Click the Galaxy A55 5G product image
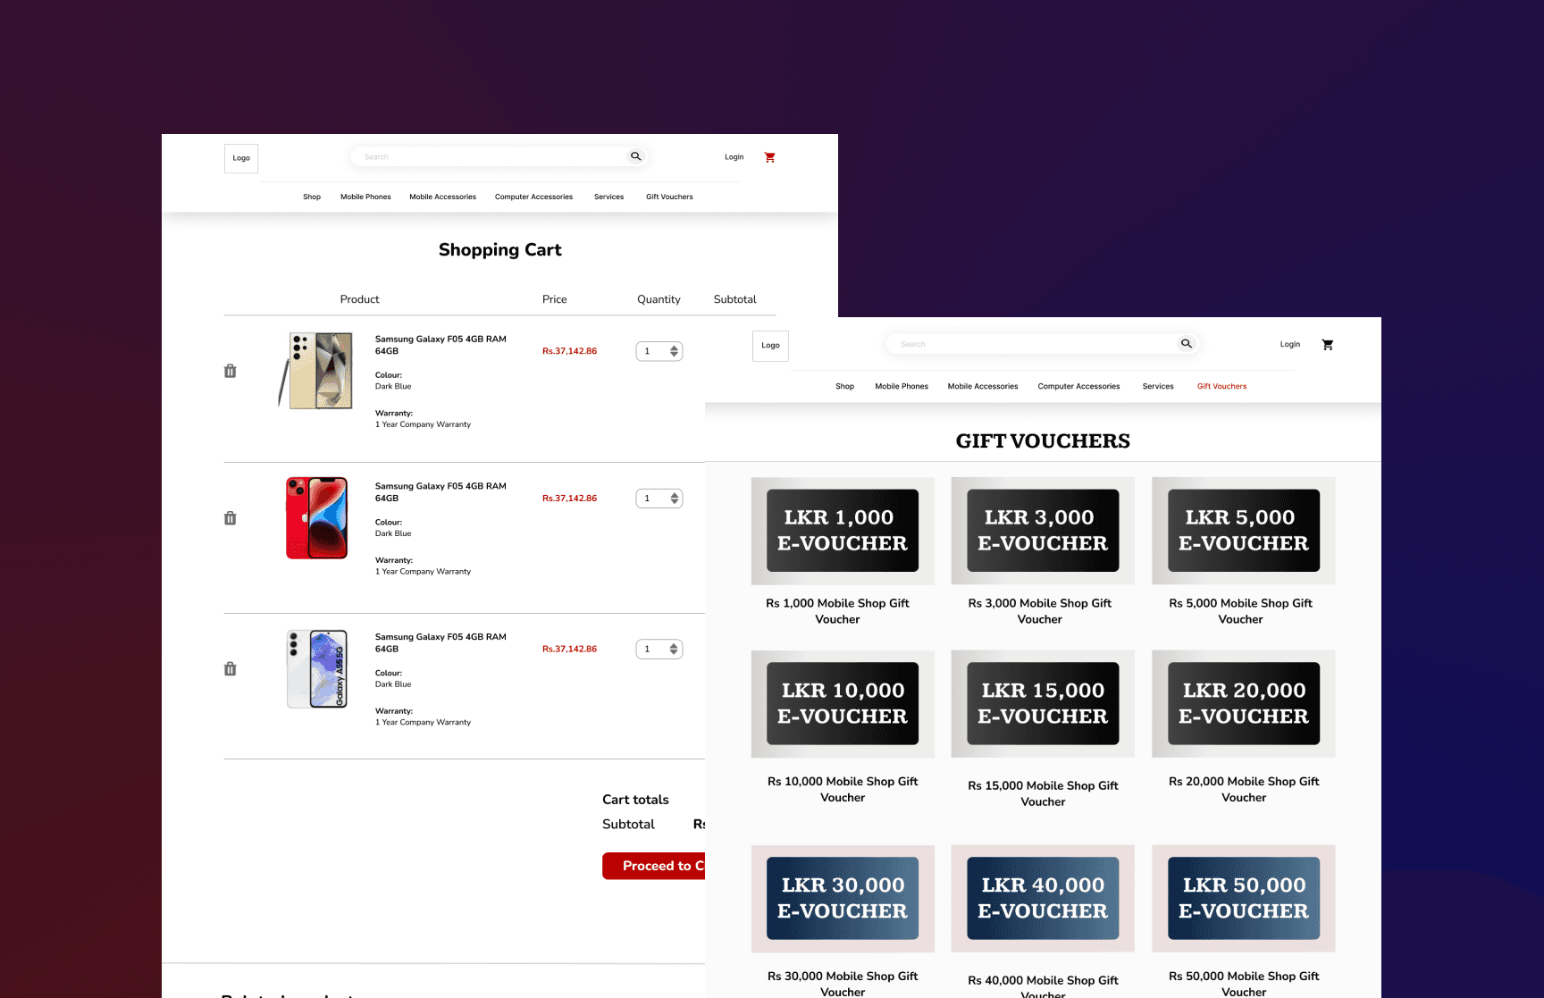Image resolution: width=1544 pixels, height=998 pixels. click(316, 669)
